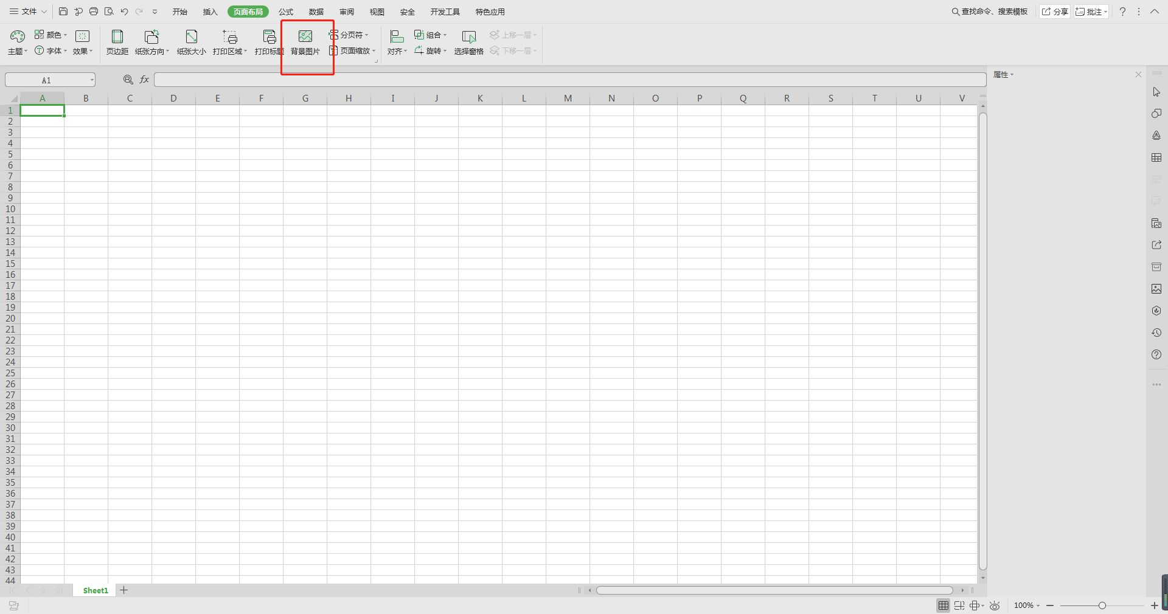
Task: Switch to the 插入 insert tab
Action: point(210,12)
